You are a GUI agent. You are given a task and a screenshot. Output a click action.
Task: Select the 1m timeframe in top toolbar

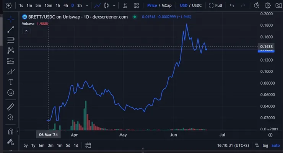29,6
